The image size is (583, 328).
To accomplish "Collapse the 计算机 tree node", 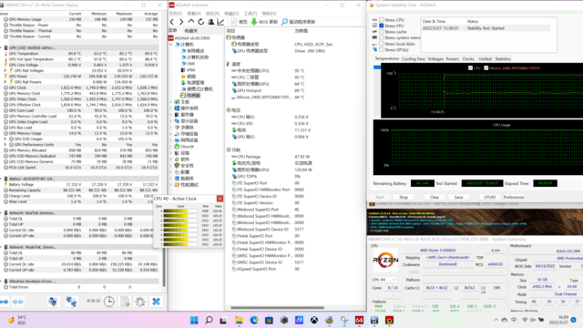I will coord(171,45).
